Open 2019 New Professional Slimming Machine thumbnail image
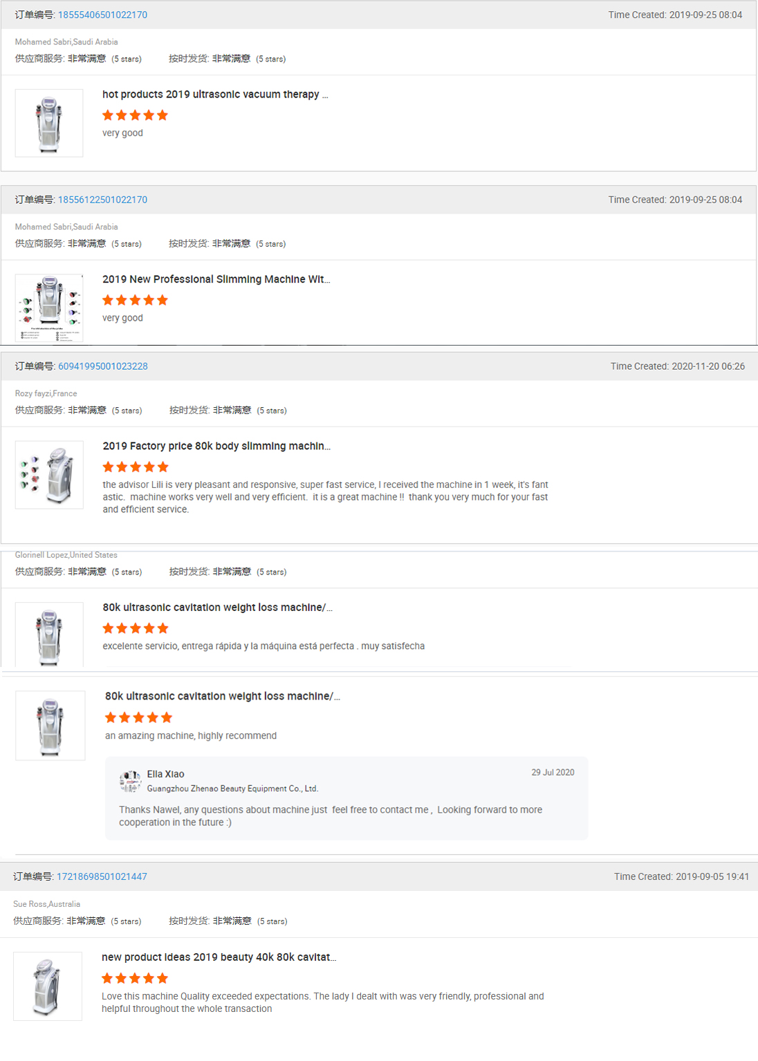This screenshot has width=758, height=1061. click(x=49, y=308)
